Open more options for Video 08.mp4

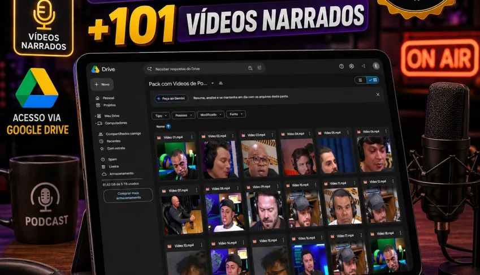click(x=237, y=188)
